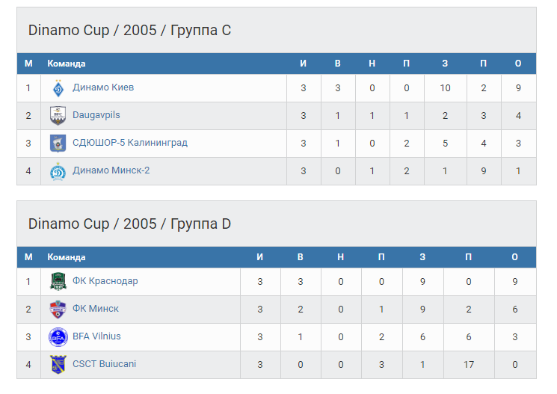This screenshot has width=557, height=394.
Task: Click the О points header in Group D
Action: [x=515, y=257]
